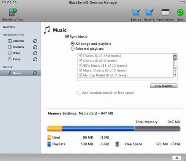Select Summary in the sidebar
Image resolution: width=186 pixels, height=161 pixels.
[x=9, y=27]
